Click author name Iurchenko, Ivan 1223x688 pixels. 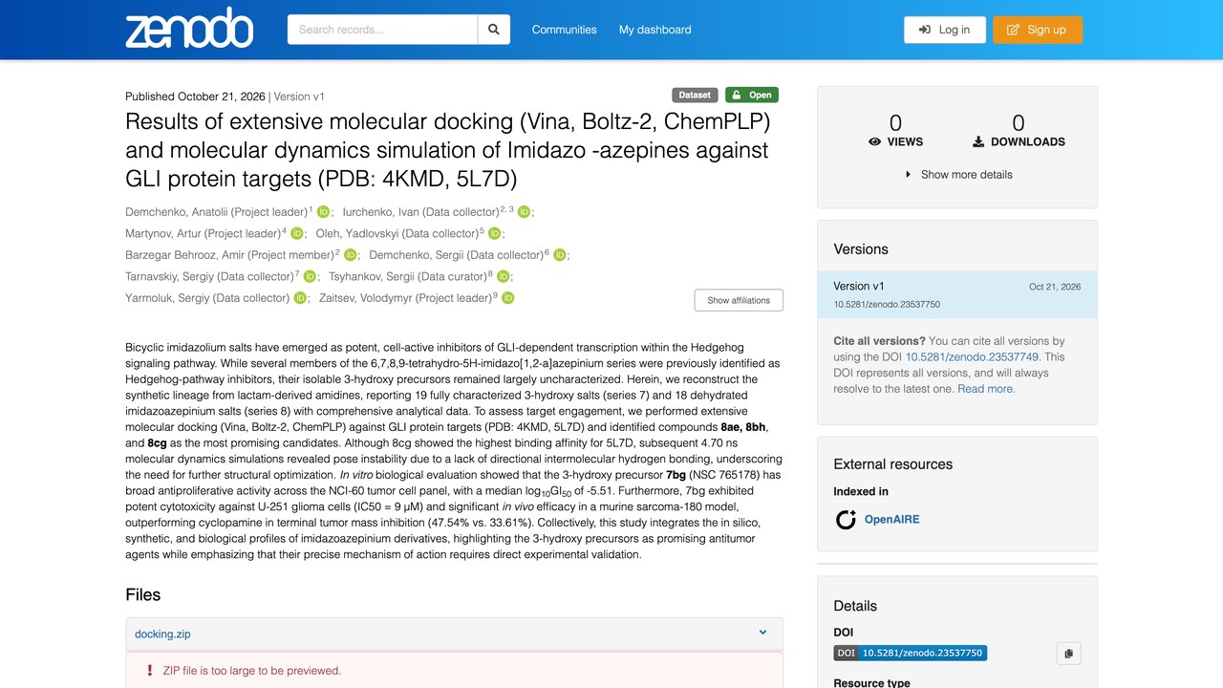tap(420, 212)
